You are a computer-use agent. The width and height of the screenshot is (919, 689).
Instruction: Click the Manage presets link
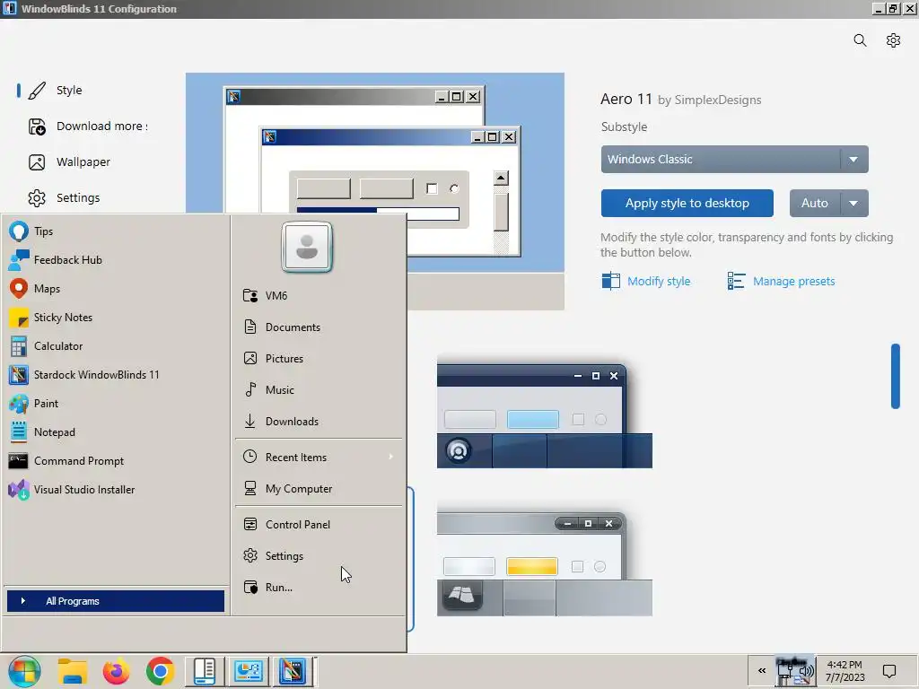pyautogui.click(x=793, y=281)
